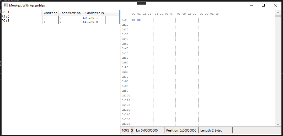The width and height of the screenshot is (283, 136).
Task: Click the Disassembly column header
Action: pos(94,13)
